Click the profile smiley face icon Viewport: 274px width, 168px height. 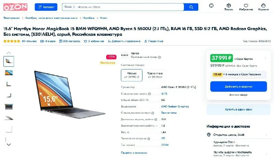211,5
